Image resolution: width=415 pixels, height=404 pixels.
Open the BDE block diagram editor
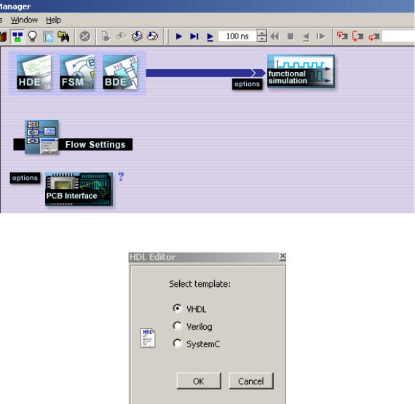pos(120,72)
